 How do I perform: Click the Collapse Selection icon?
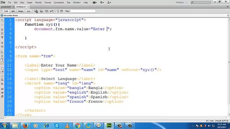tap(2, 34)
